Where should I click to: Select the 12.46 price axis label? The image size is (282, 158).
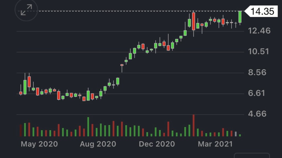click(x=259, y=31)
